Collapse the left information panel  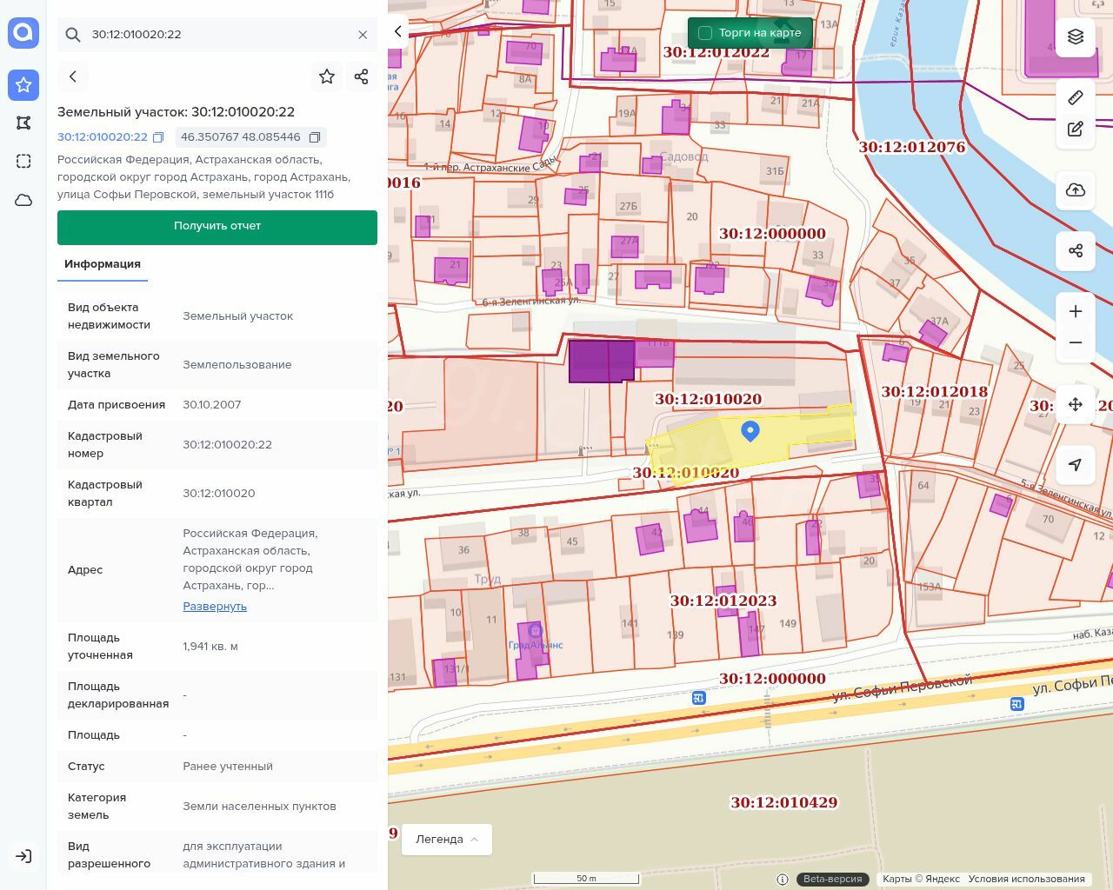tap(398, 31)
